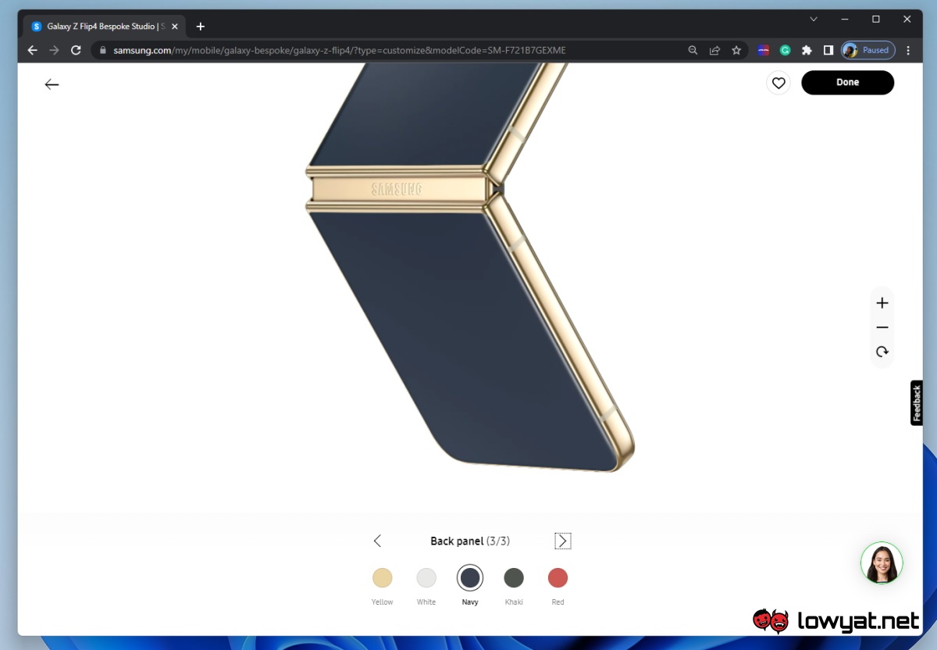Zoom out of the phone preview
Screen dimensions: 937x650
point(882,327)
